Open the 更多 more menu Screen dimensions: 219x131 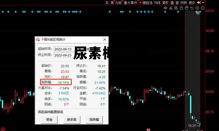192,2
